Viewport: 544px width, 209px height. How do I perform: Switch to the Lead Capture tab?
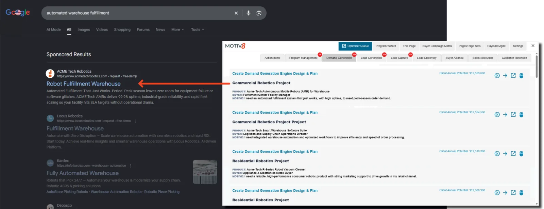pos(400,58)
